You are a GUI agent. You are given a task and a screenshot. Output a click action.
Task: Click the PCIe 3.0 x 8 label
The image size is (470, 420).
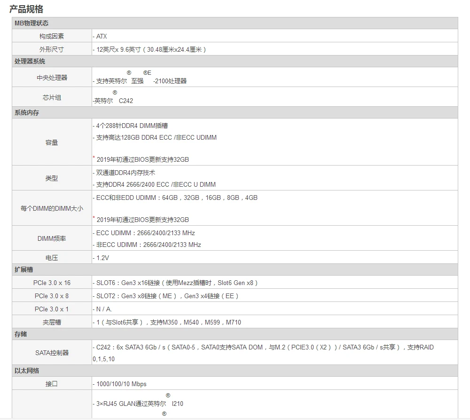(x=52, y=296)
